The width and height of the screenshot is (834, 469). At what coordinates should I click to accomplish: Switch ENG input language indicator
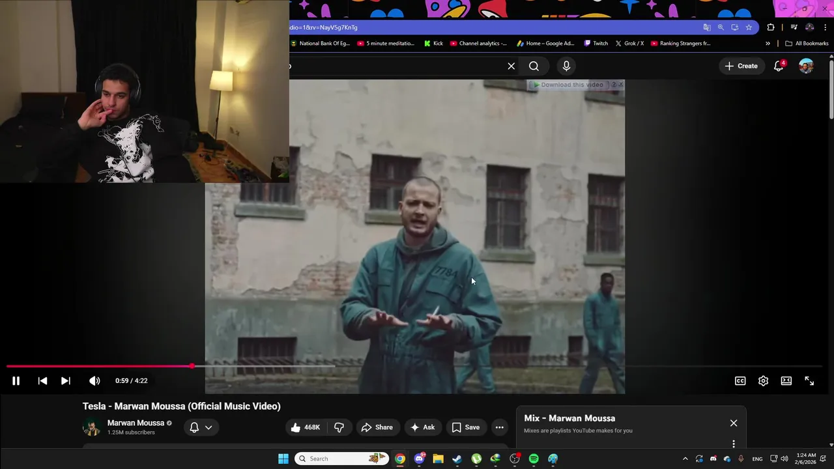[x=757, y=459]
